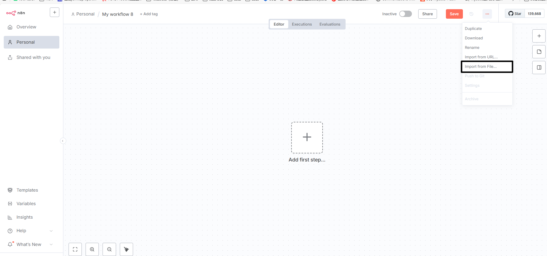Choose Duplicate from the workflow menu

point(473,29)
